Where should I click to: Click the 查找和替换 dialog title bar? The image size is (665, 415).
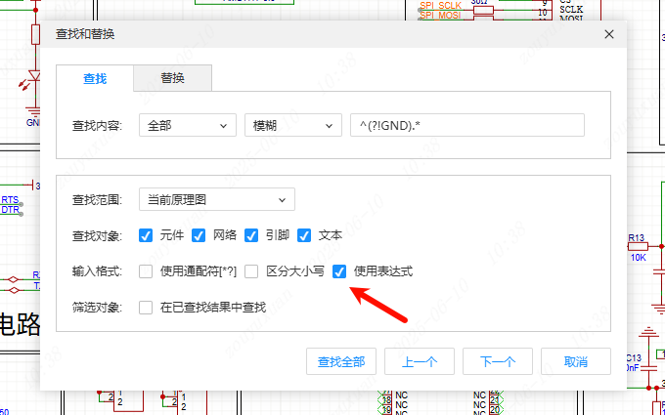[293, 34]
